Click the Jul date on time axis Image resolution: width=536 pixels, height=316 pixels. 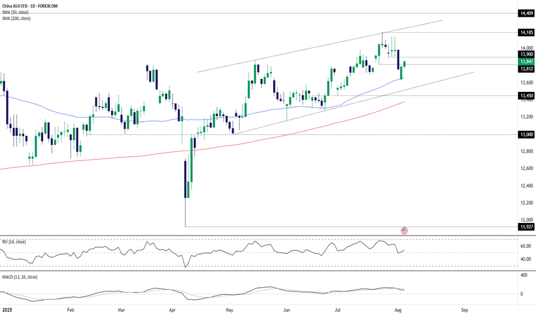pos(338,310)
